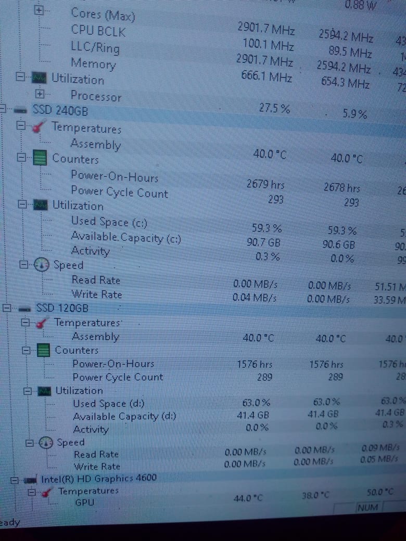
Task: Select SSD 240GB Write Rate row
Action: pos(97,294)
